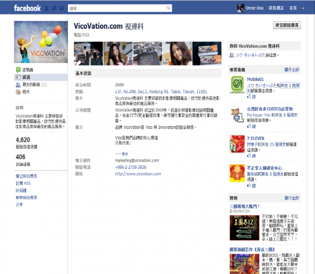Viewport: 315px width, 274px height.
Task: Open the middle photo thumbnail showing the black device
Action: 148,54
